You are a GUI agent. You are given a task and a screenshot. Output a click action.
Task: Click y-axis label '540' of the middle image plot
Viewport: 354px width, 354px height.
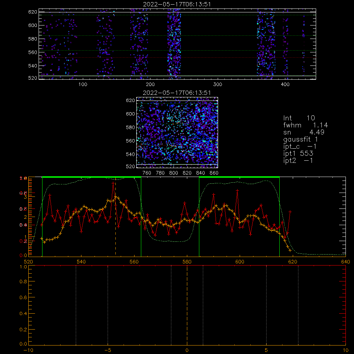pyautogui.click(x=131, y=154)
